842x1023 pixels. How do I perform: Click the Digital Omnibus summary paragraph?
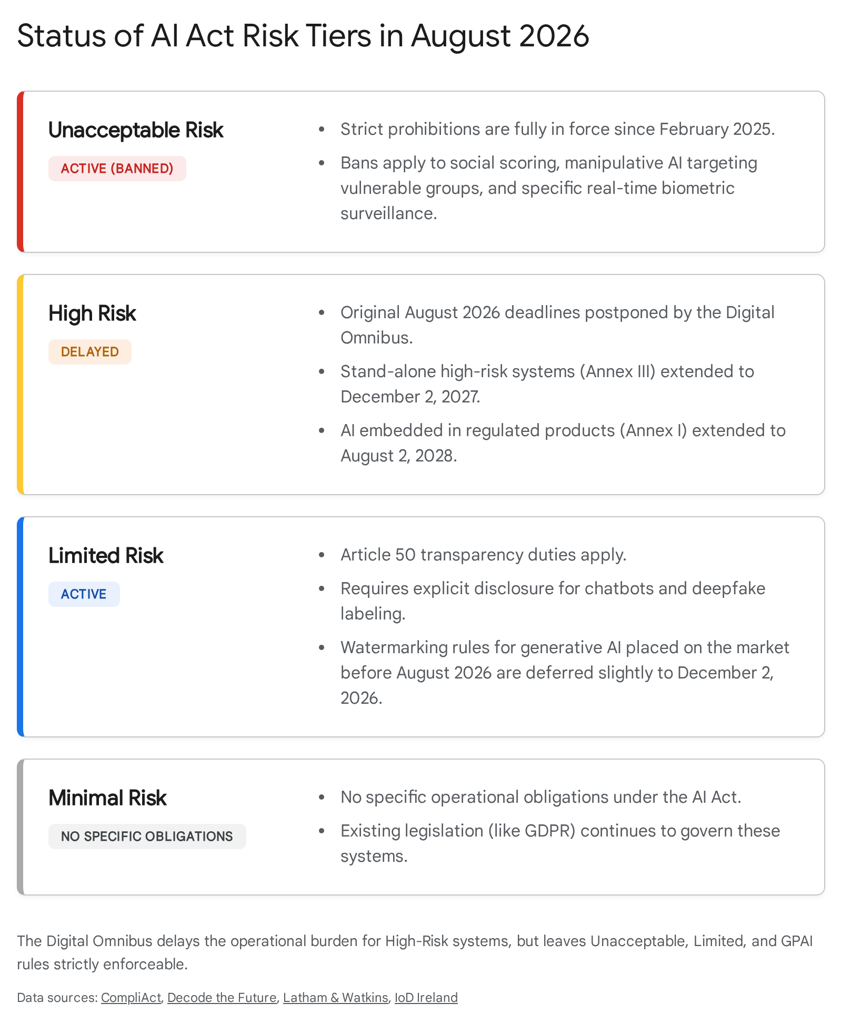tap(415, 952)
